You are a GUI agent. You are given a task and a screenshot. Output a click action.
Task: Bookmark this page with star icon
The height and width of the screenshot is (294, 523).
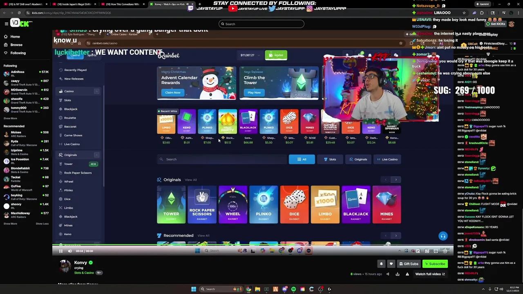(464, 13)
